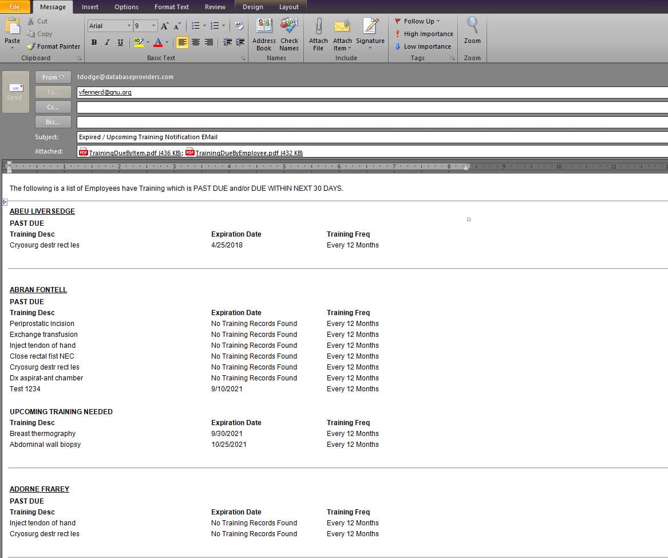This screenshot has width=668, height=558.
Task: Open the From account dropdown
Action: click(53, 77)
